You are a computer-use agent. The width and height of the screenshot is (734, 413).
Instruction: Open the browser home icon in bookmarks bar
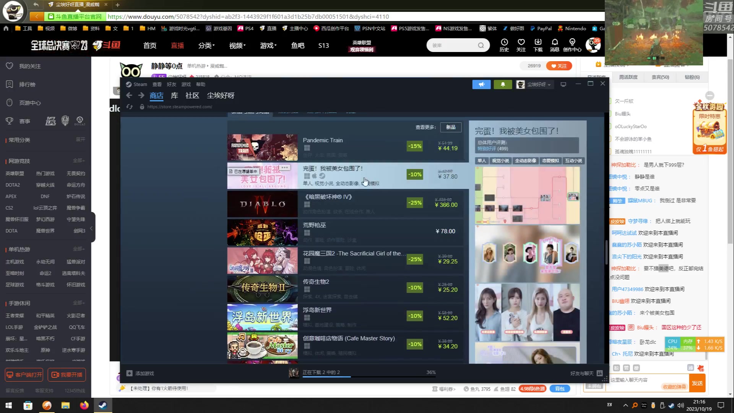pyautogui.click(x=6, y=28)
